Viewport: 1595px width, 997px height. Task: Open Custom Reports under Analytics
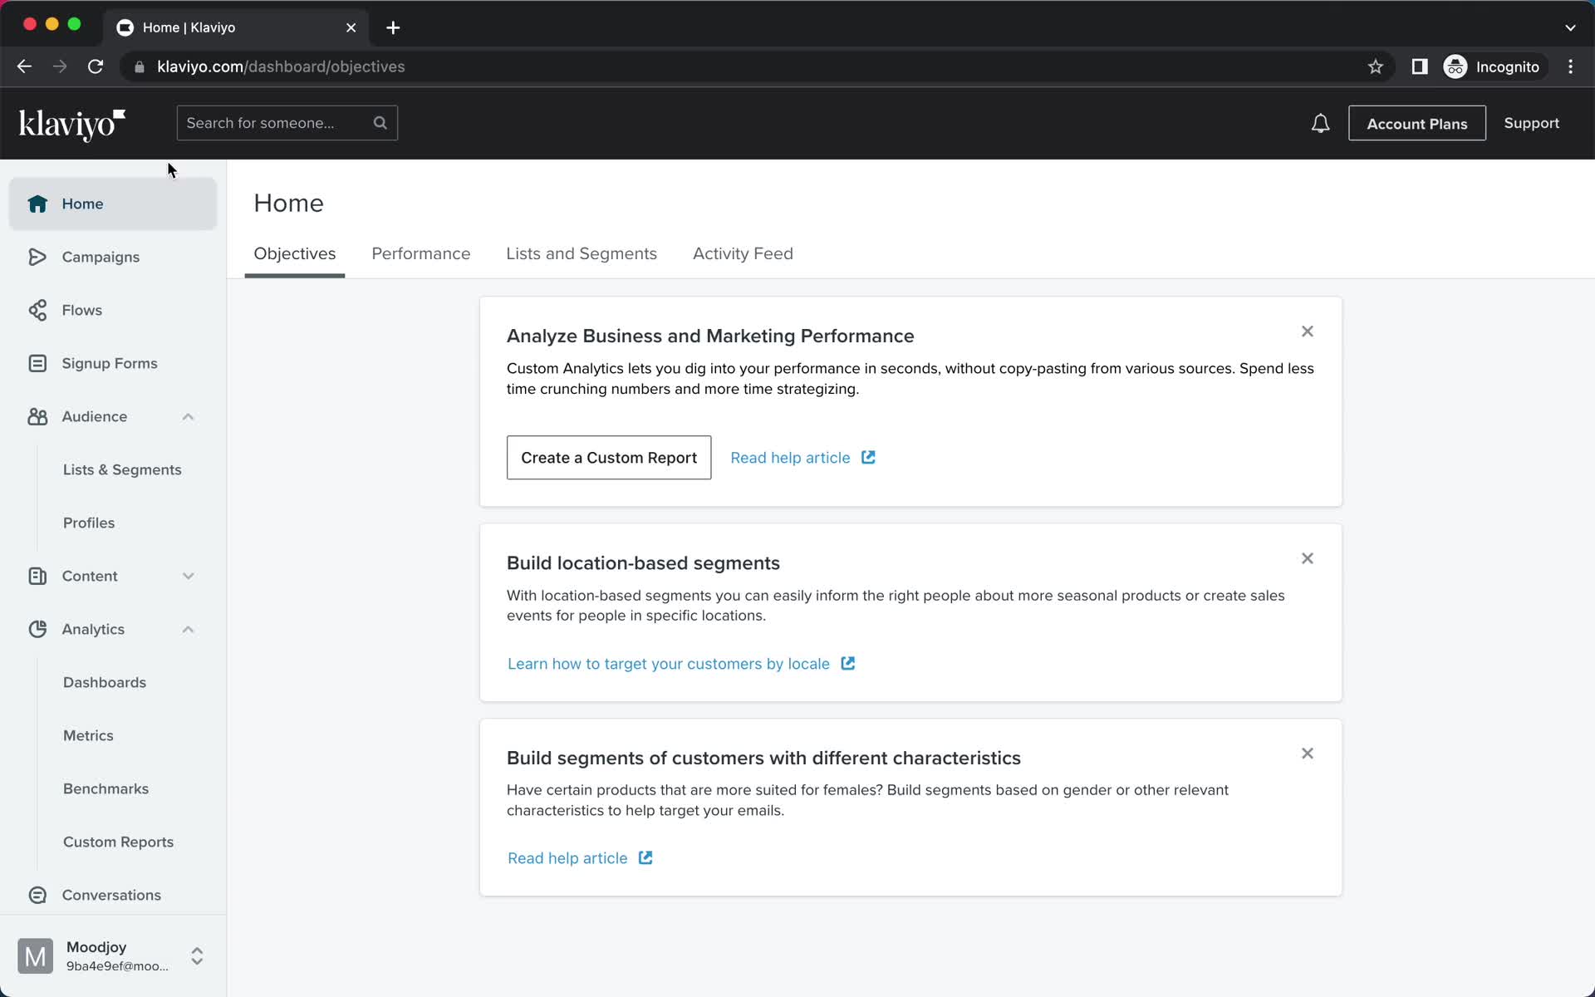click(119, 842)
